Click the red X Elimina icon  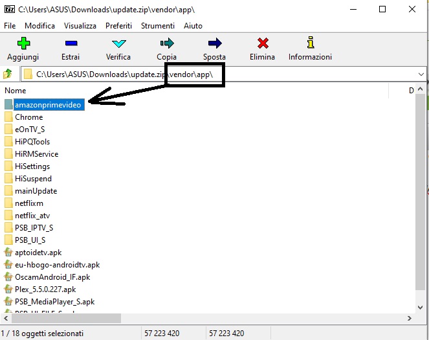(263, 43)
